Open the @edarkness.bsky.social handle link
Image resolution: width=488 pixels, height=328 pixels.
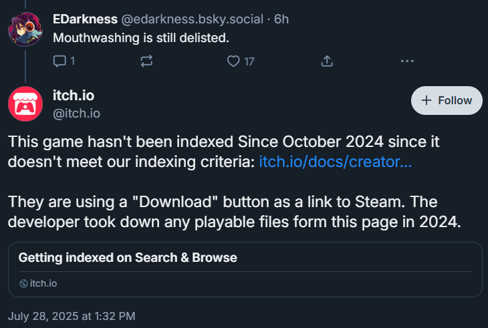click(192, 19)
